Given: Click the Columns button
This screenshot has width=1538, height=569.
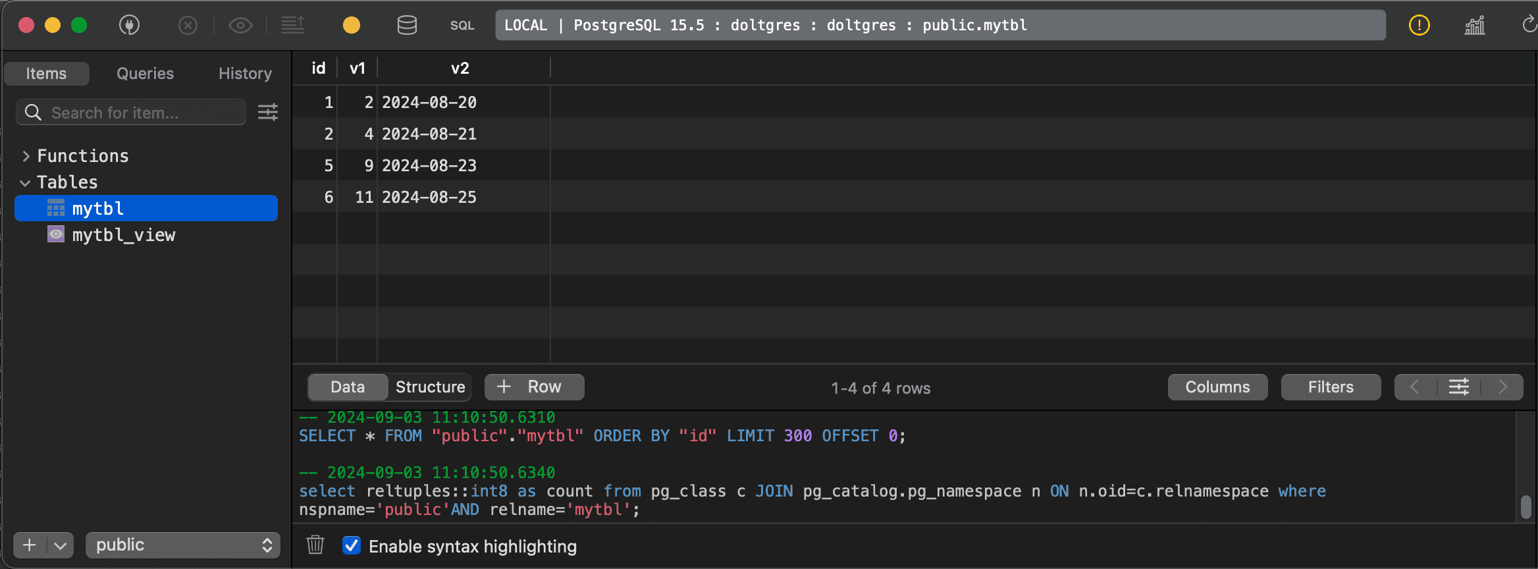Looking at the screenshot, I should (x=1217, y=387).
